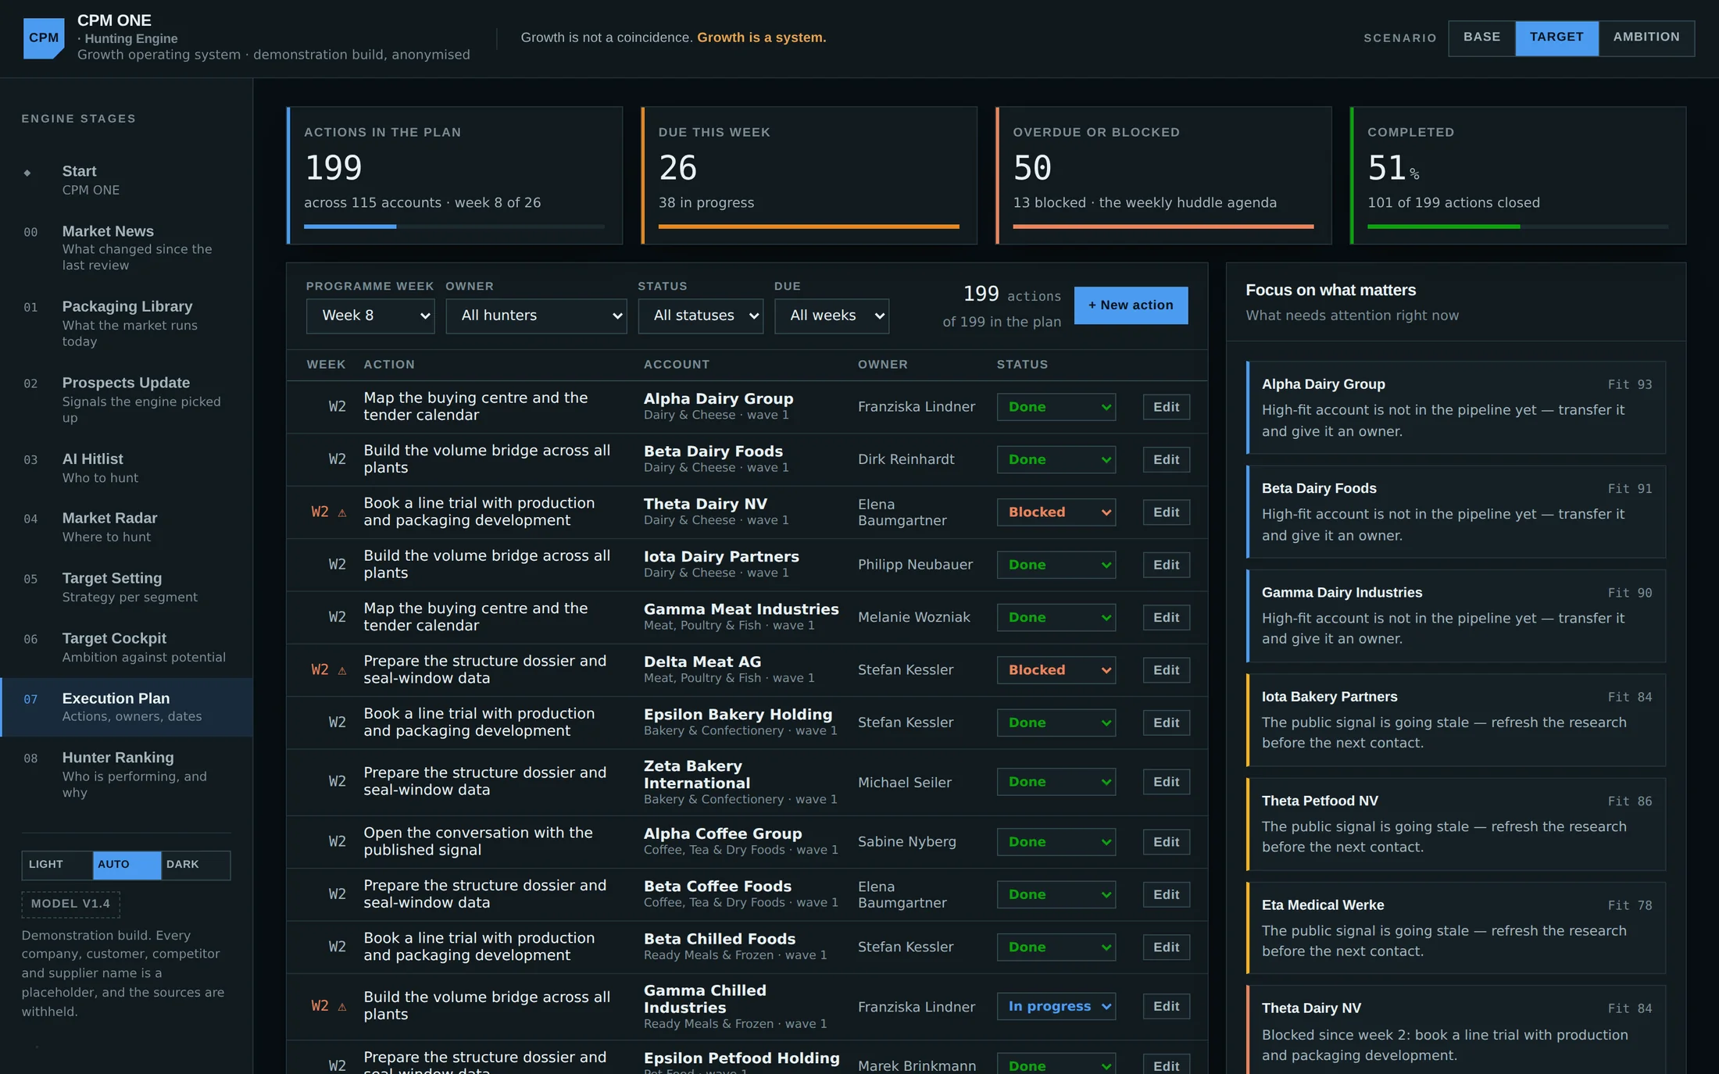
Task: Switch scenario to BASE
Action: click(1481, 37)
